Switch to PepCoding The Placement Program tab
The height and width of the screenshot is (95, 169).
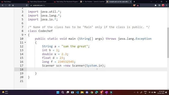tap(66, 2)
